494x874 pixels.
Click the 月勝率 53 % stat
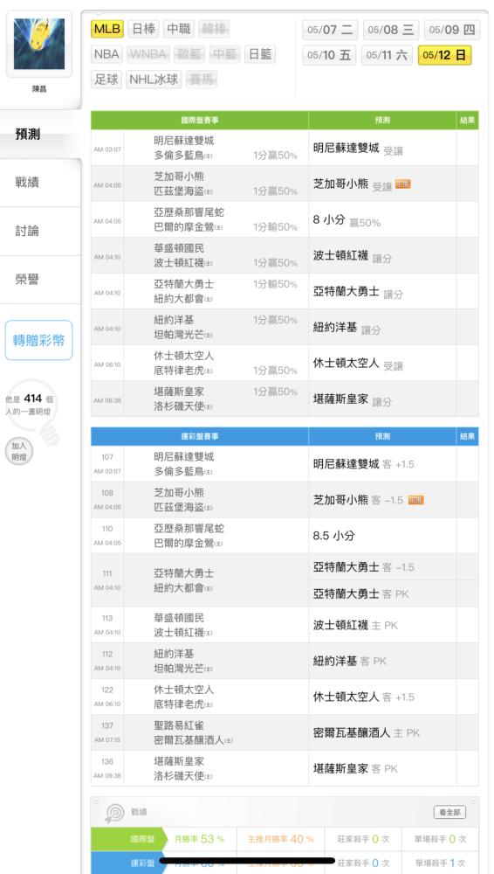tap(199, 839)
